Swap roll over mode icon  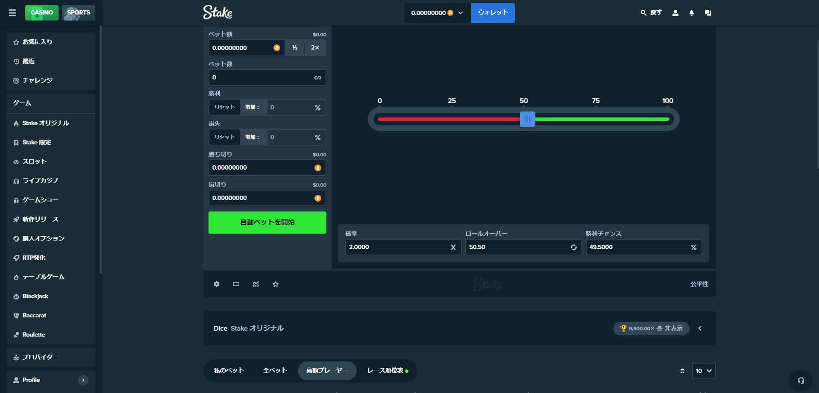pyautogui.click(x=573, y=247)
